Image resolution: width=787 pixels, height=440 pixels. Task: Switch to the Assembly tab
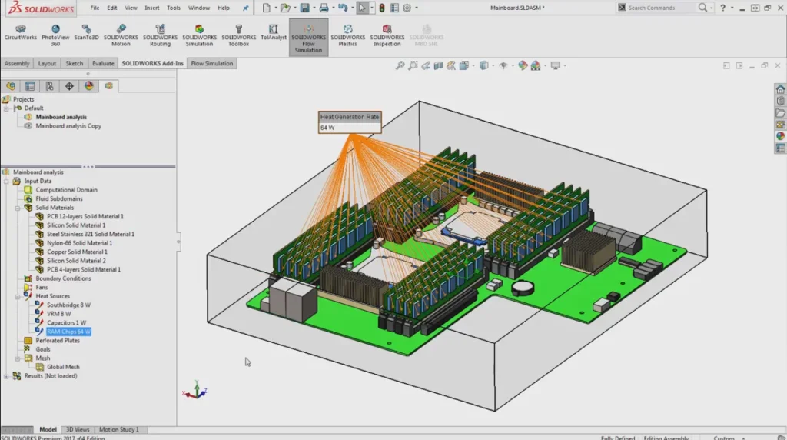[x=17, y=63]
